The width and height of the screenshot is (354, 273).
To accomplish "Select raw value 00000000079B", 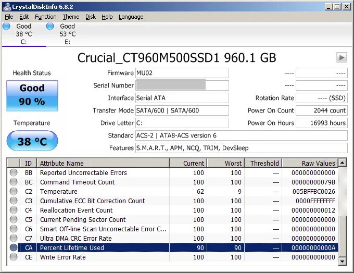I will (x=313, y=182).
